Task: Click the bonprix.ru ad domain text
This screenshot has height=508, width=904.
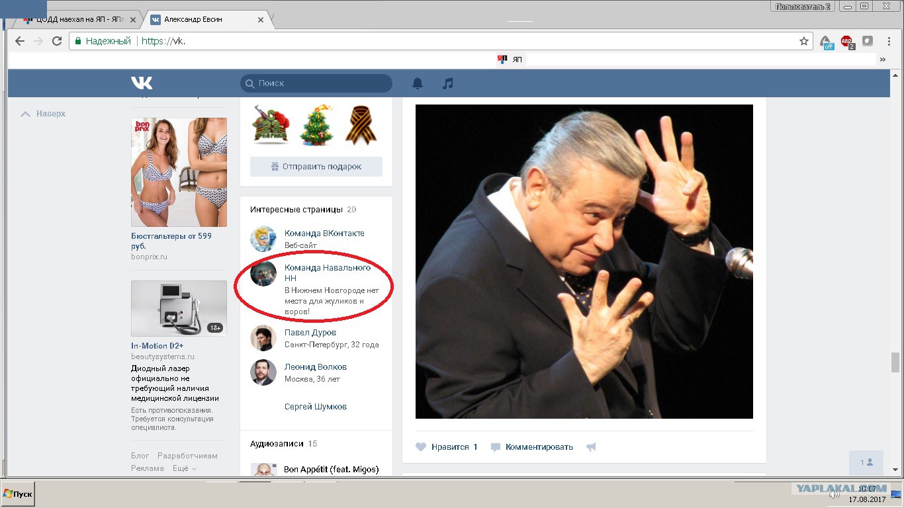Action: click(x=149, y=257)
